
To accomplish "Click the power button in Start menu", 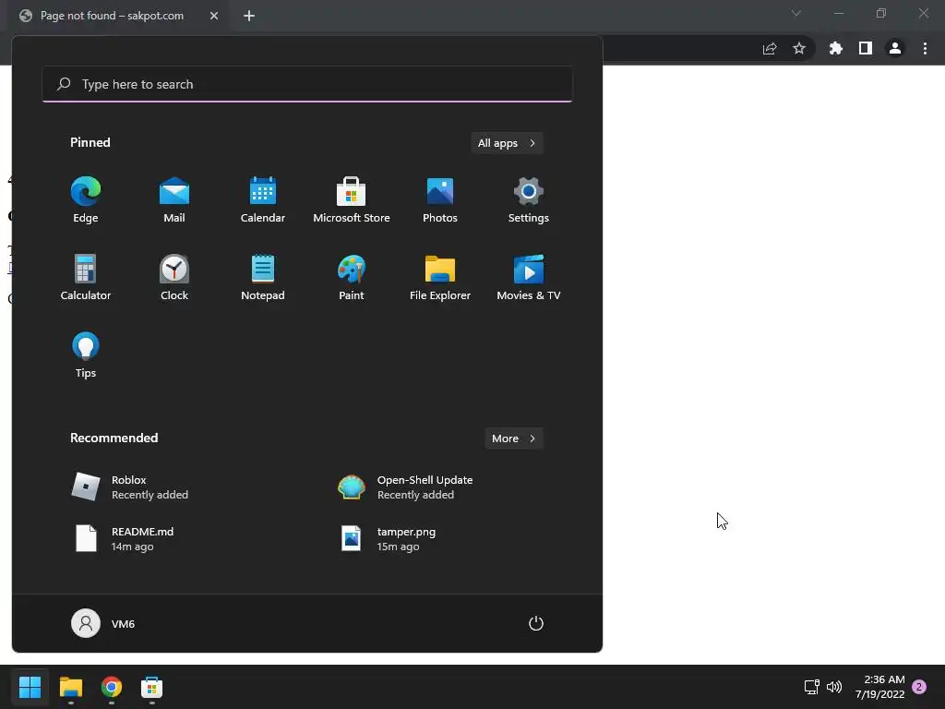I will click(x=536, y=623).
